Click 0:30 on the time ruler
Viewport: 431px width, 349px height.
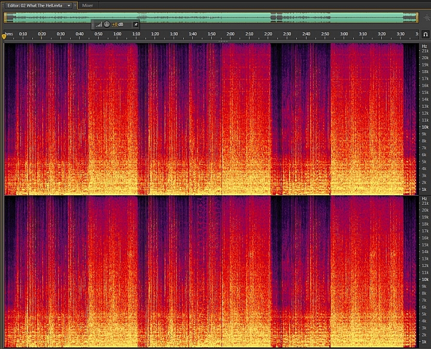60,34
